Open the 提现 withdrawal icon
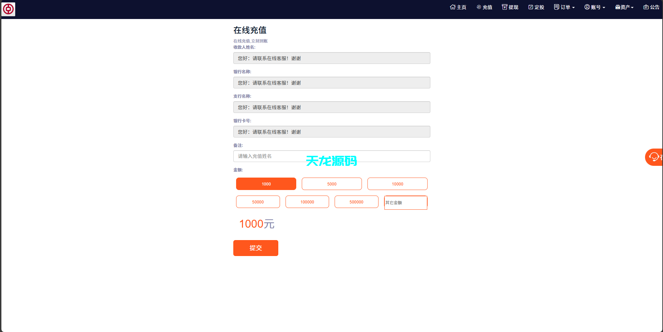Screen dimensions: 663x332 (x=504, y=7)
